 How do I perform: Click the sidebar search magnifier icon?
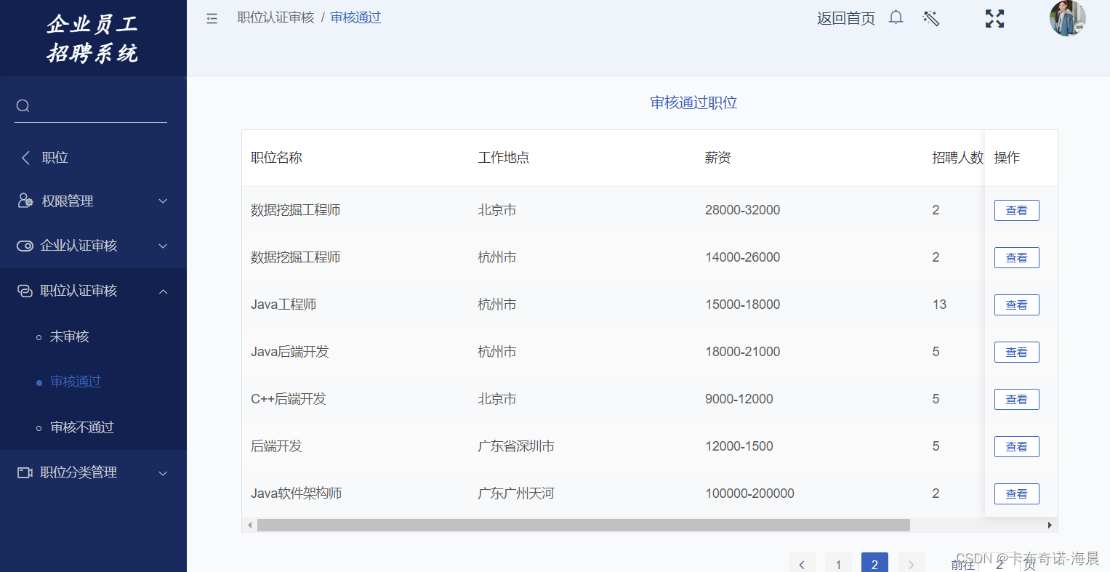pos(23,106)
